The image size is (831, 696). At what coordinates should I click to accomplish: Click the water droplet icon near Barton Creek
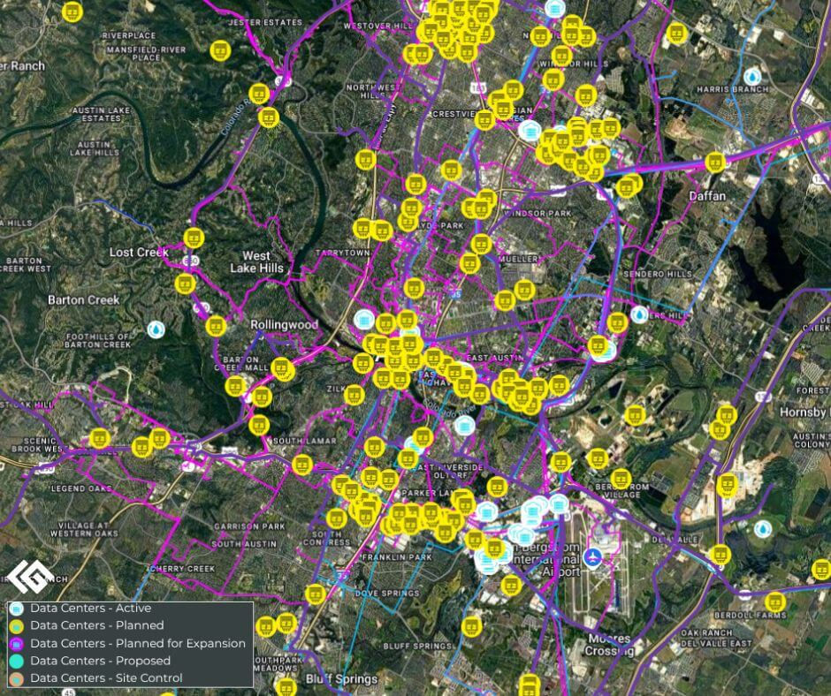157,327
